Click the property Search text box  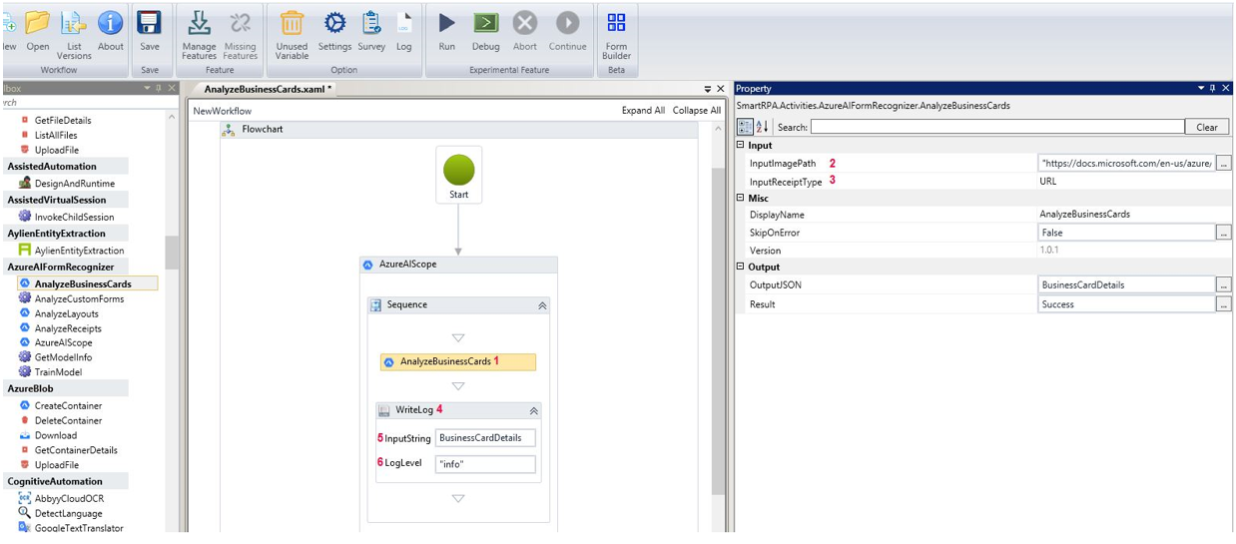[x=994, y=127]
